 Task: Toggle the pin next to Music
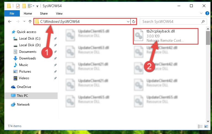[55, 65]
